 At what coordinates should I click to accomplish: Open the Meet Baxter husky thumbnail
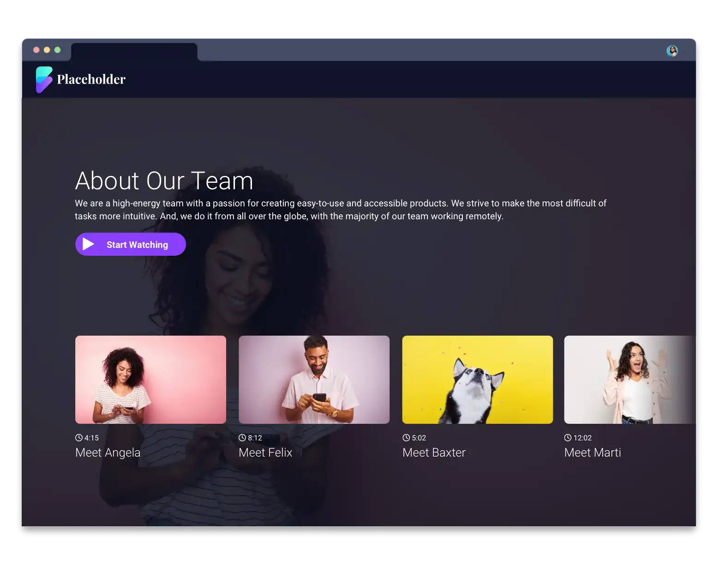pos(478,379)
